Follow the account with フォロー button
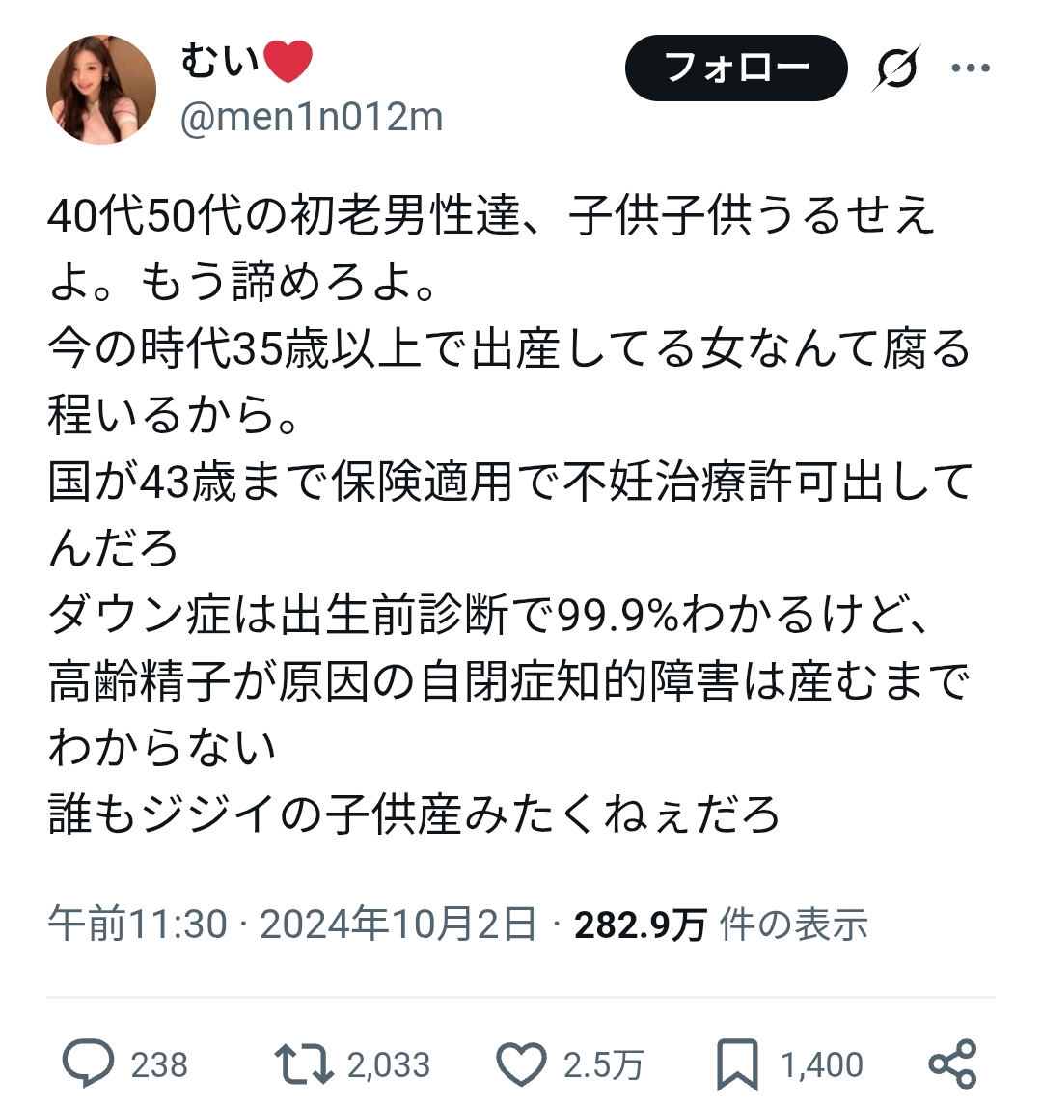Screen dimensions: 1042x1104 [x=736, y=68]
